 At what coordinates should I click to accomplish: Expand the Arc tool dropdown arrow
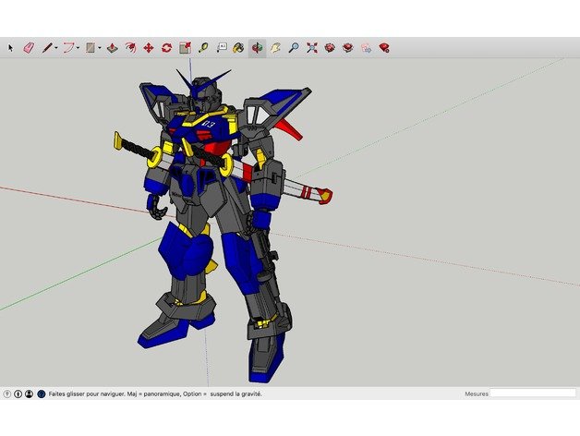78,47
